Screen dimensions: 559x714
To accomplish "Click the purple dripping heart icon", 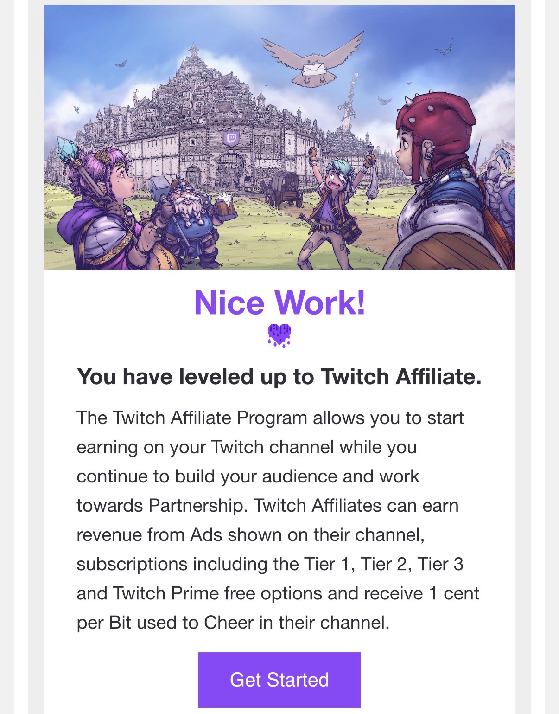I will coord(279,335).
